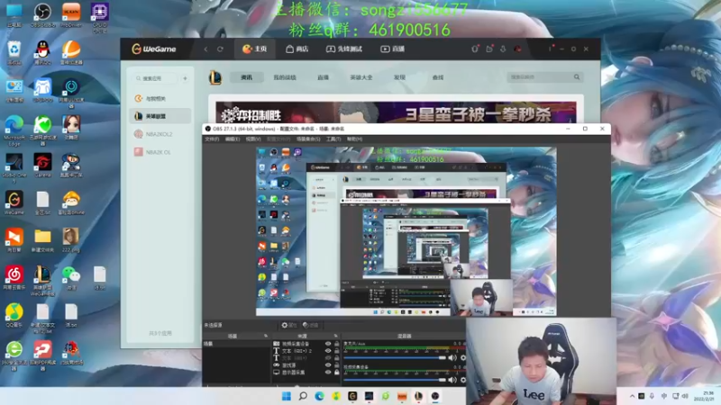The image size is (721, 405).
Task: Select NBA2KOL2 in the WeGame sidebar
Action: (x=160, y=134)
